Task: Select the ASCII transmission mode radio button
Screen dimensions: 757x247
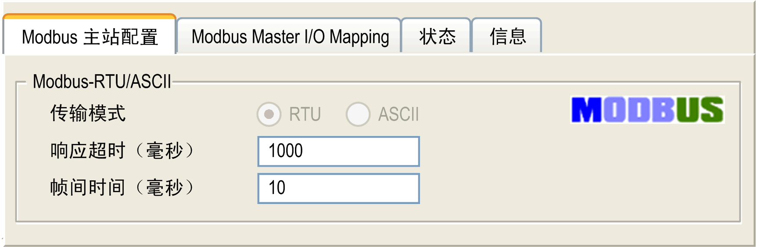Action: tap(358, 115)
